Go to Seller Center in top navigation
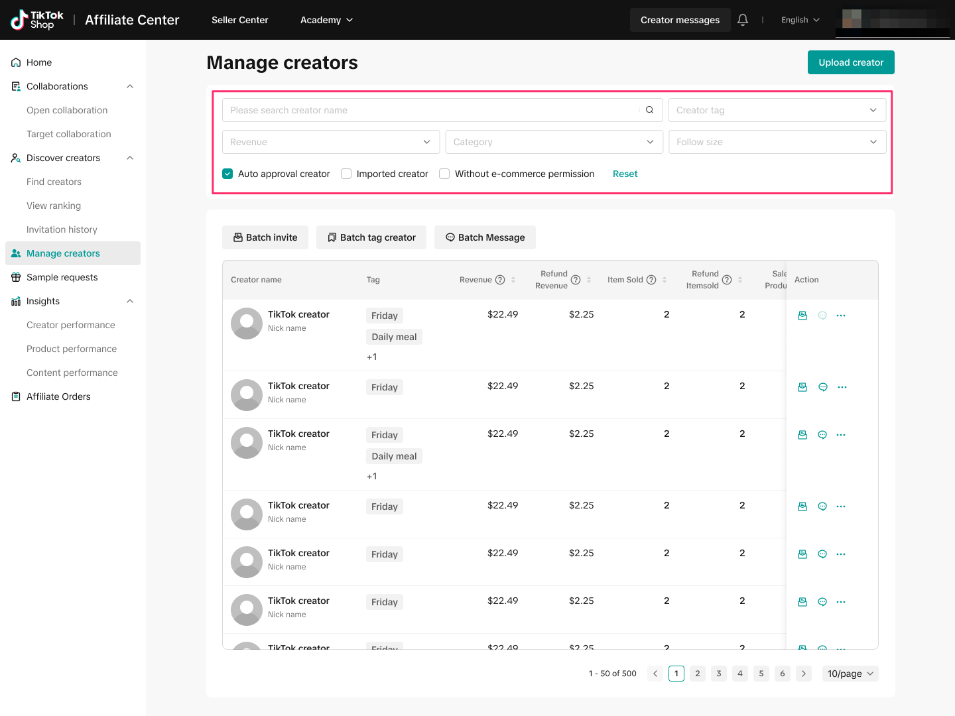Image resolution: width=955 pixels, height=716 pixels. [x=239, y=20]
